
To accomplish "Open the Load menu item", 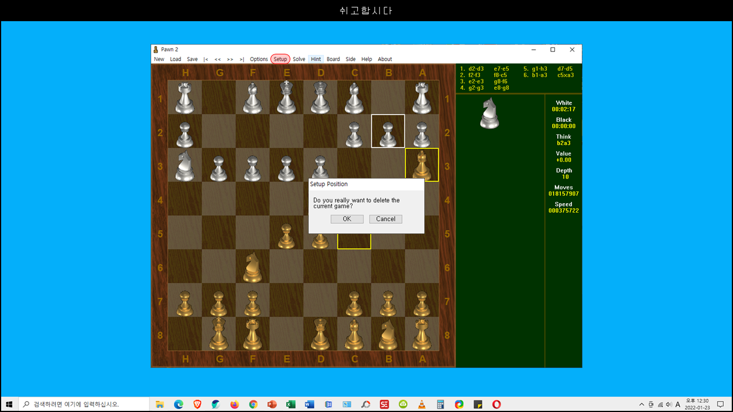I will pyautogui.click(x=176, y=59).
